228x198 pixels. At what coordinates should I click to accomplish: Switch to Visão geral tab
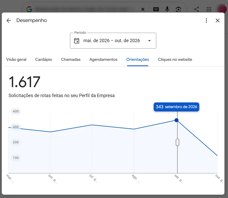tap(16, 60)
